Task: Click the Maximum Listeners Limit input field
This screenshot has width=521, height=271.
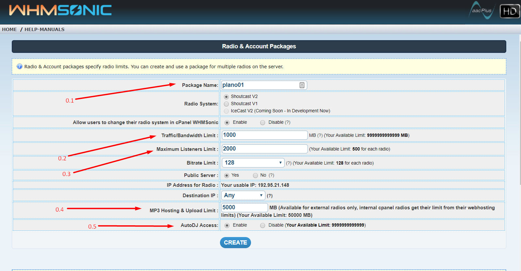Action: tap(265, 149)
